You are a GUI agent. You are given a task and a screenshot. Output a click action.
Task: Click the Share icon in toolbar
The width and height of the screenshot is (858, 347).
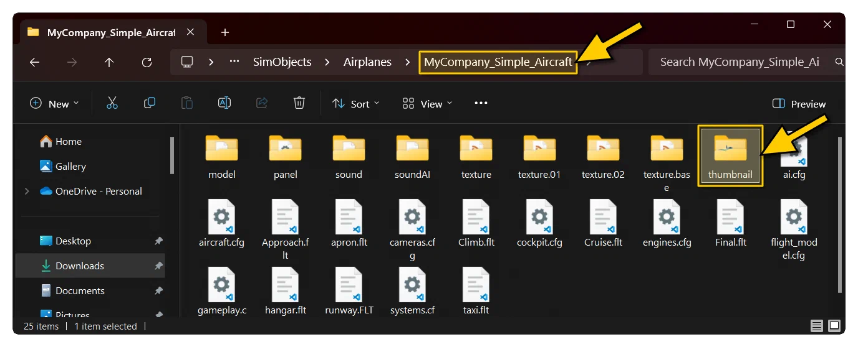(x=262, y=103)
